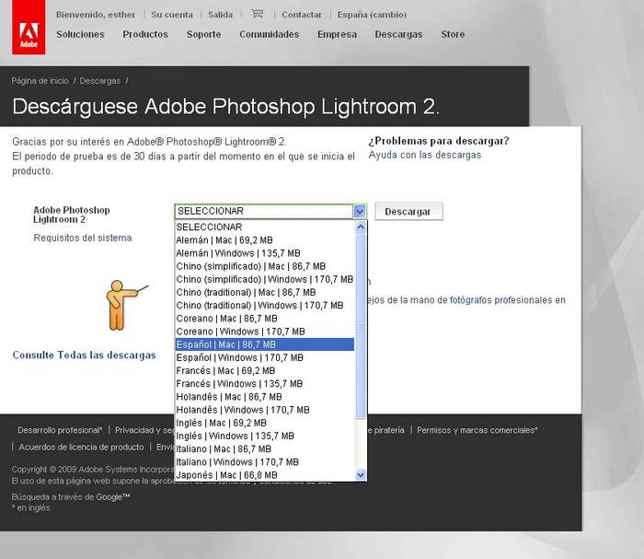The height and width of the screenshot is (559, 644).
Task: Open the shopping cart icon
Action: click(x=258, y=14)
